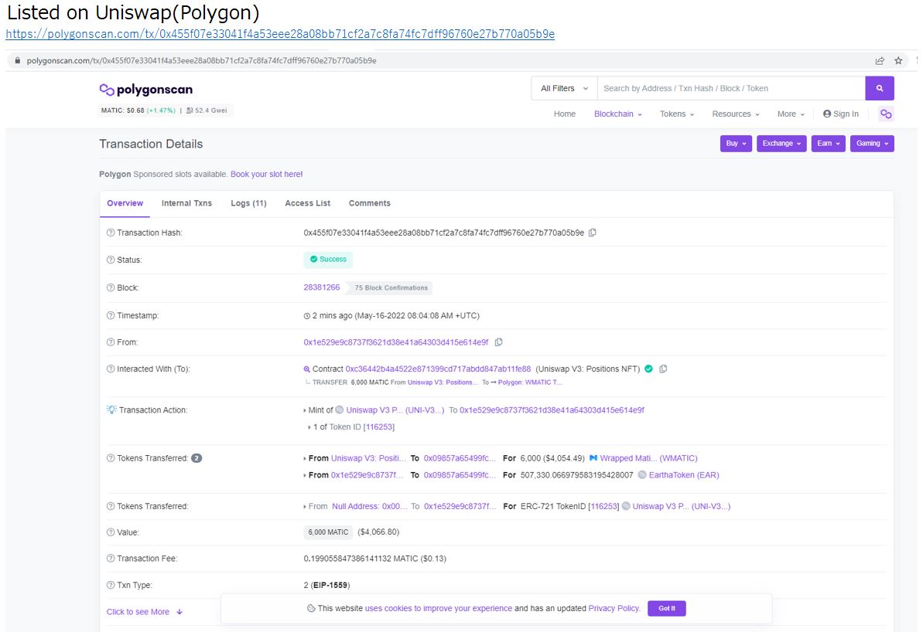Click the WMATIC token icon
The height and width of the screenshot is (632, 923).
[593, 458]
